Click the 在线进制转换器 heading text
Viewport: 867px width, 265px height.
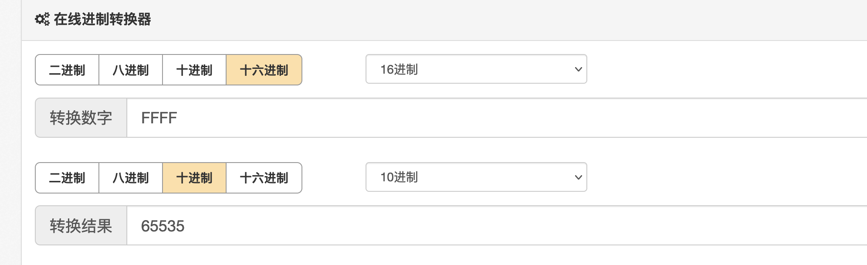click(102, 19)
